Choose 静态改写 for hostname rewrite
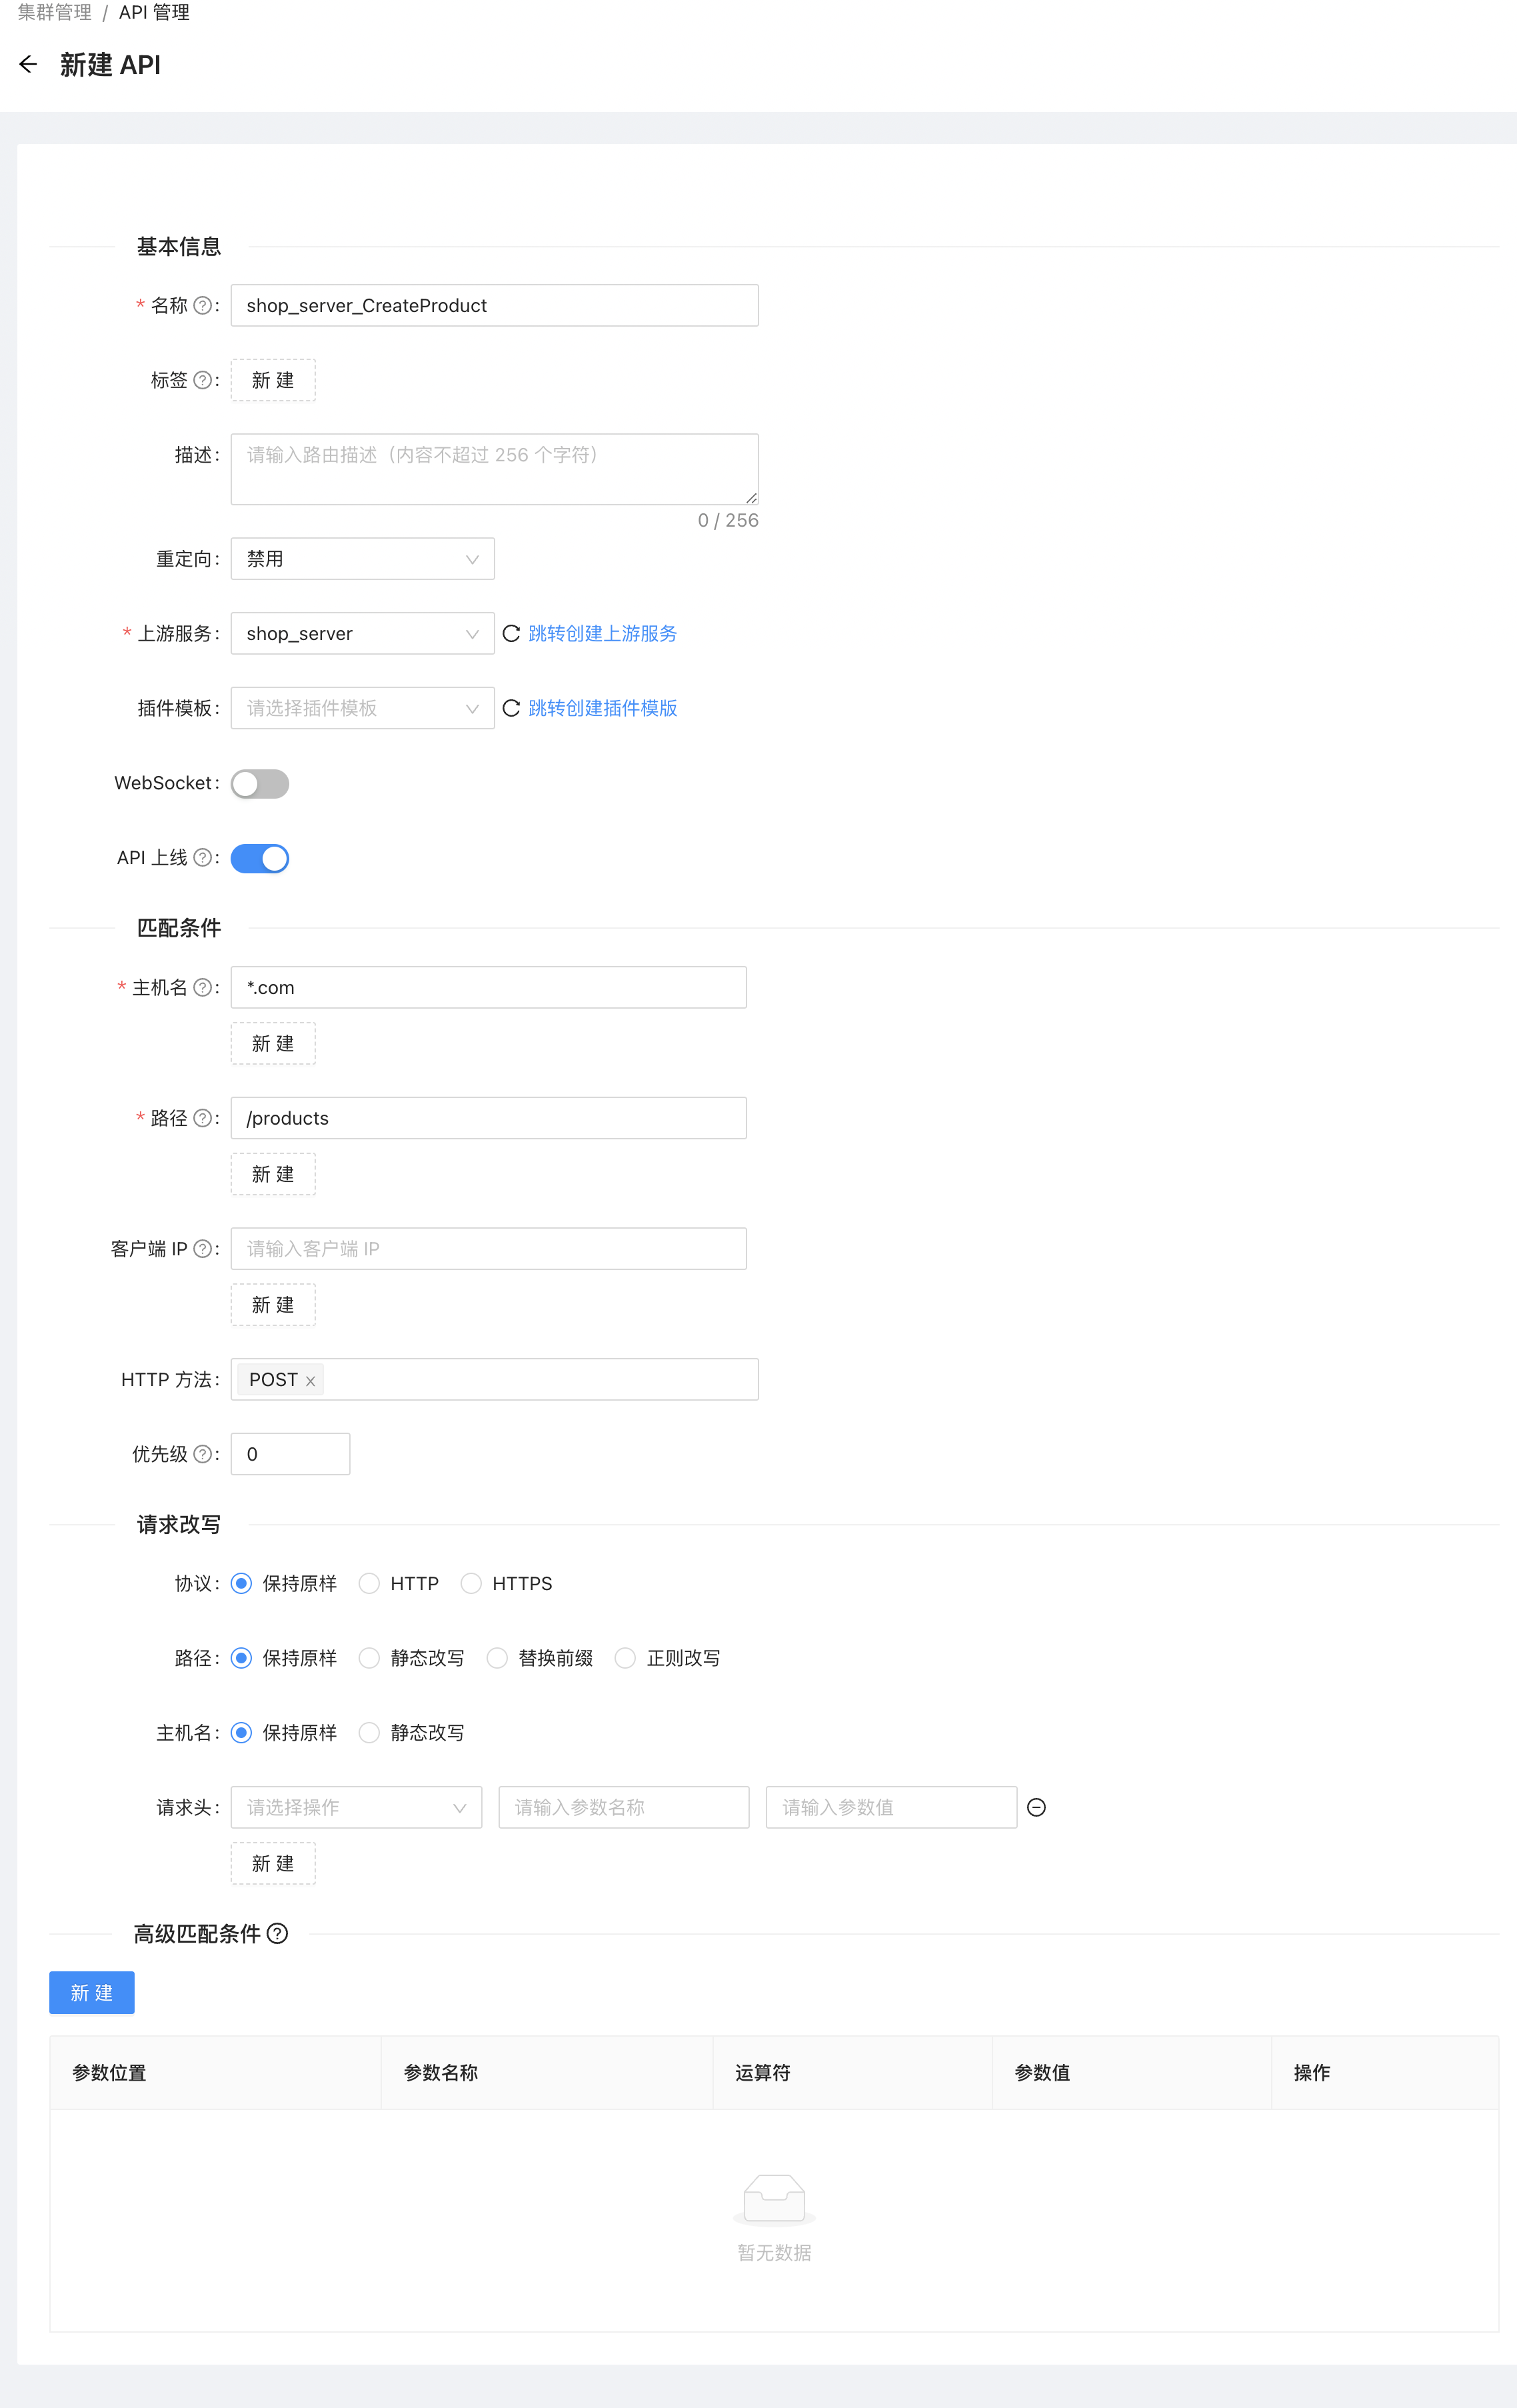This screenshot has height=2408, width=1517. tap(369, 1733)
